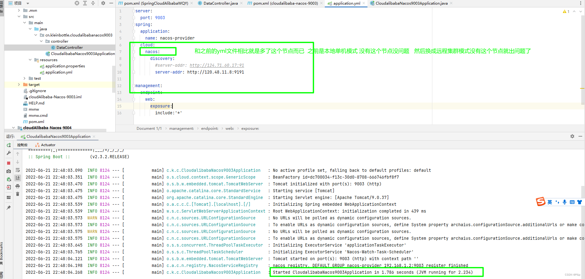Click the http://124.71.60.17:91 link in comment
The width and height of the screenshot is (585, 279).
(x=217, y=65)
